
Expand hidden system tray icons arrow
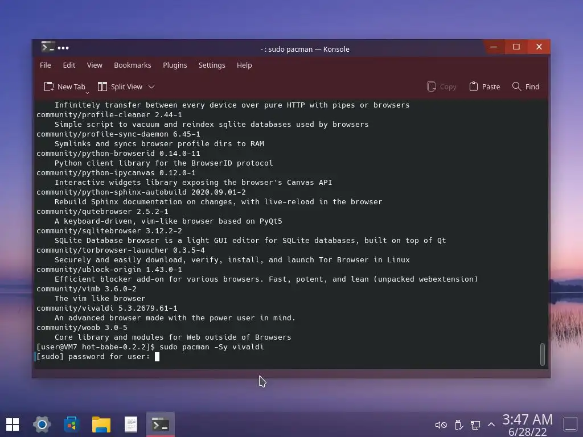tap(491, 424)
